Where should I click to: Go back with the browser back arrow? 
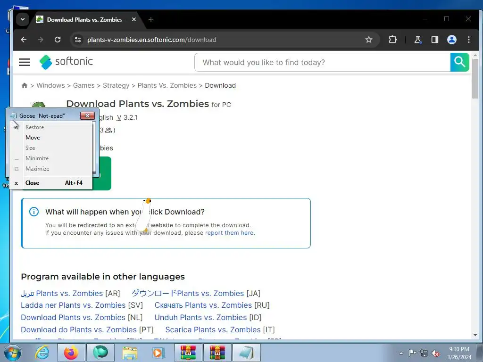[24, 40]
